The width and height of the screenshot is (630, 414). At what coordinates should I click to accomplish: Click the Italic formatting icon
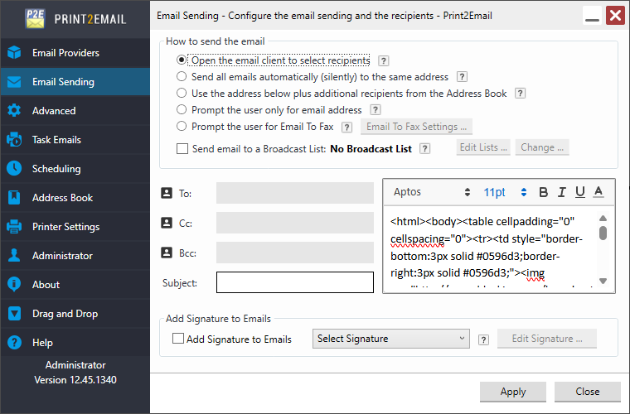(x=562, y=192)
